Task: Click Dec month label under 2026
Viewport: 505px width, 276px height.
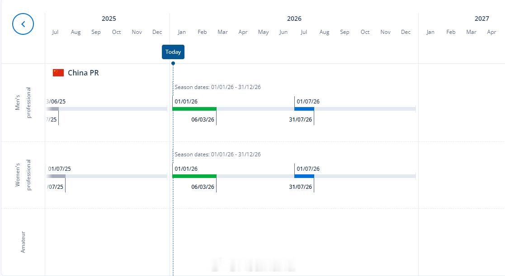Action: point(406,32)
